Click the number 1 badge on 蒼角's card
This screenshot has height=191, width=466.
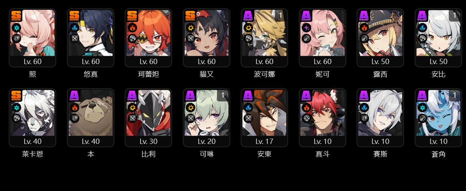[454, 96]
